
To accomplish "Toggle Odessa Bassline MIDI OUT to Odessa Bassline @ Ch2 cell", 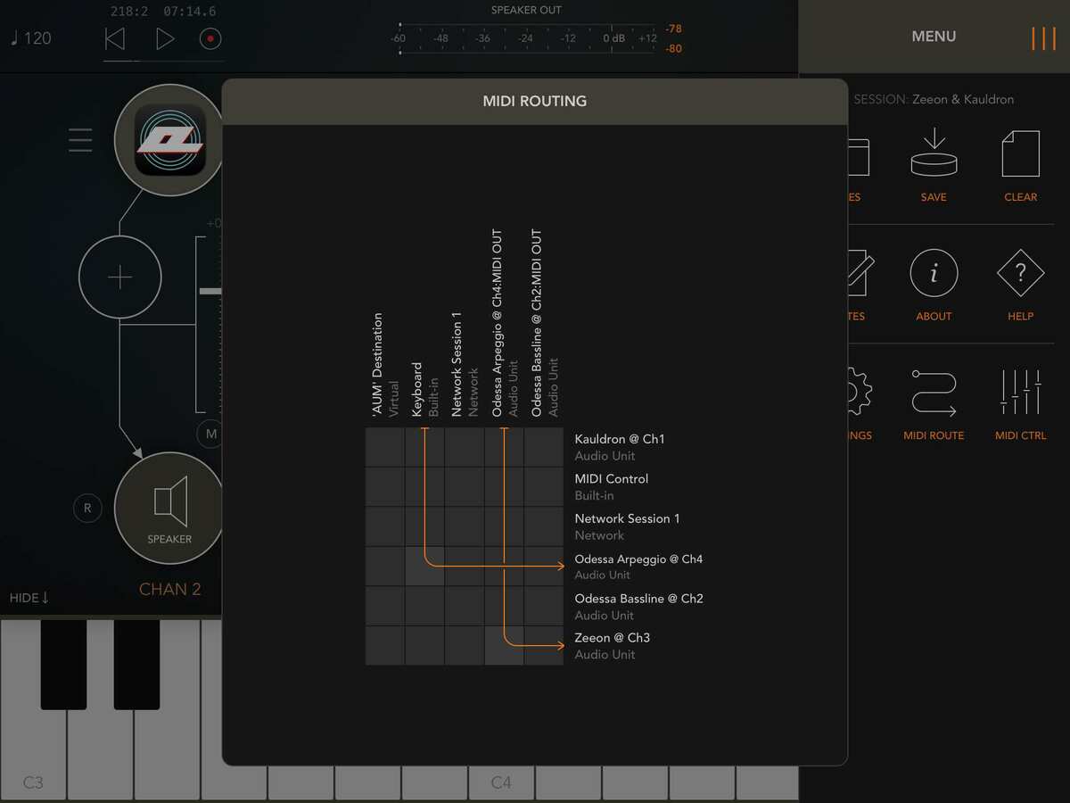I will click(544, 605).
